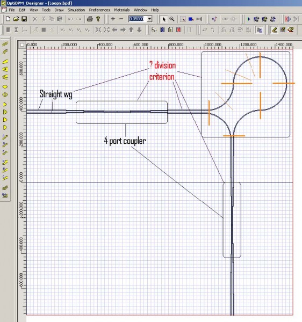Click the up arrow scroll icon in toolbar

(x=131, y=30)
